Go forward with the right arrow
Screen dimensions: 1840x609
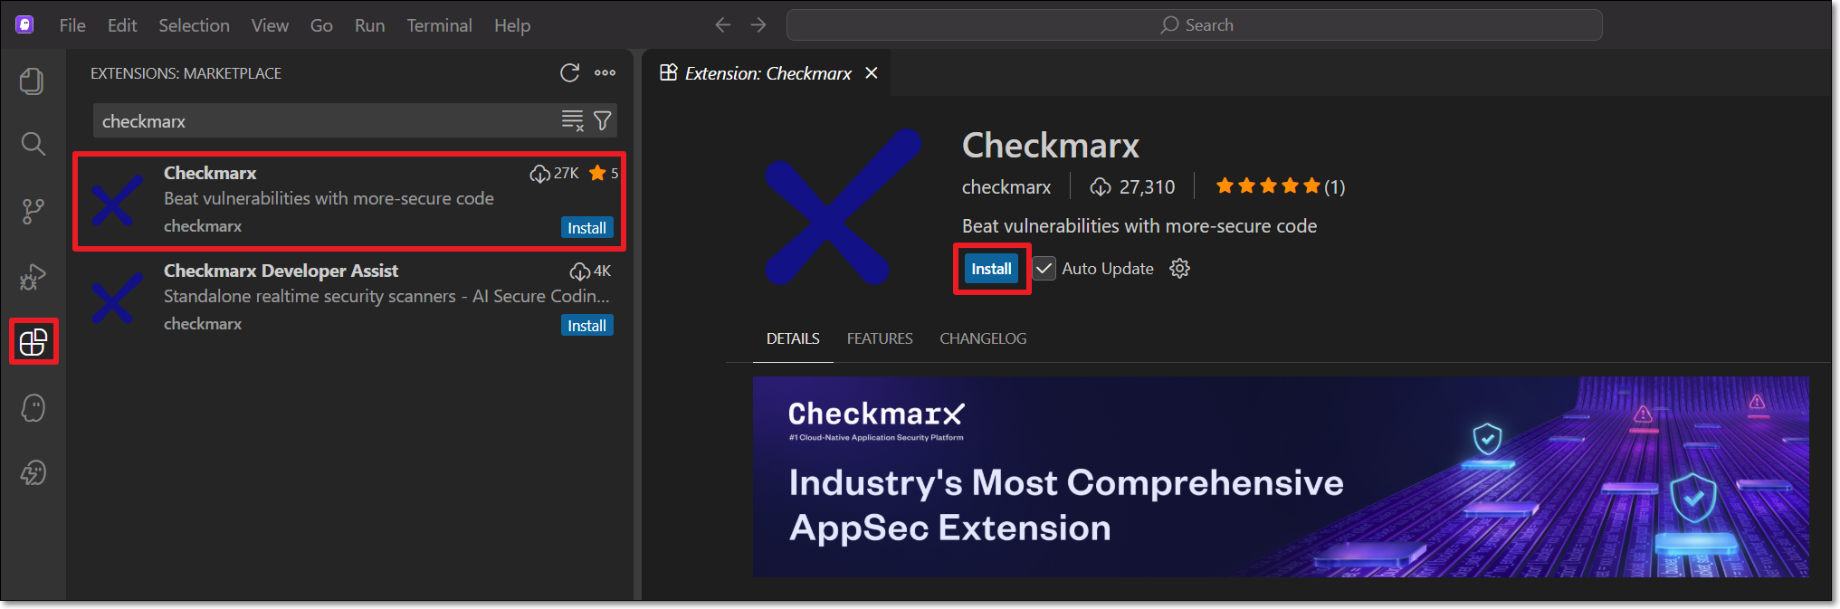coord(758,25)
